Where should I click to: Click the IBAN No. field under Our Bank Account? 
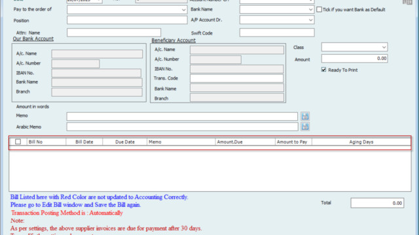coord(96,73)
